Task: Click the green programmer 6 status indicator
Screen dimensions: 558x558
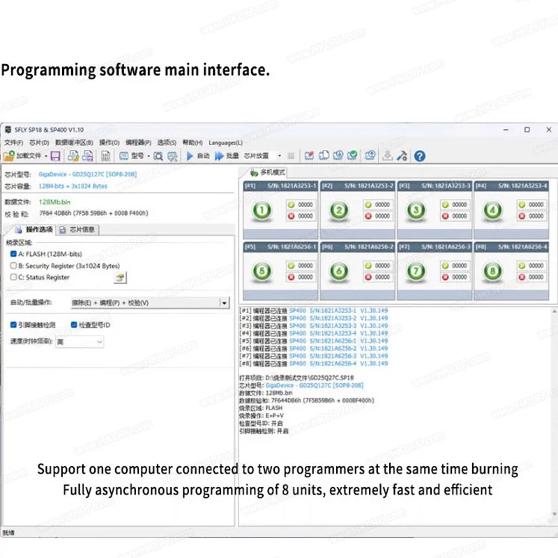Action: [x=339, y=271]
